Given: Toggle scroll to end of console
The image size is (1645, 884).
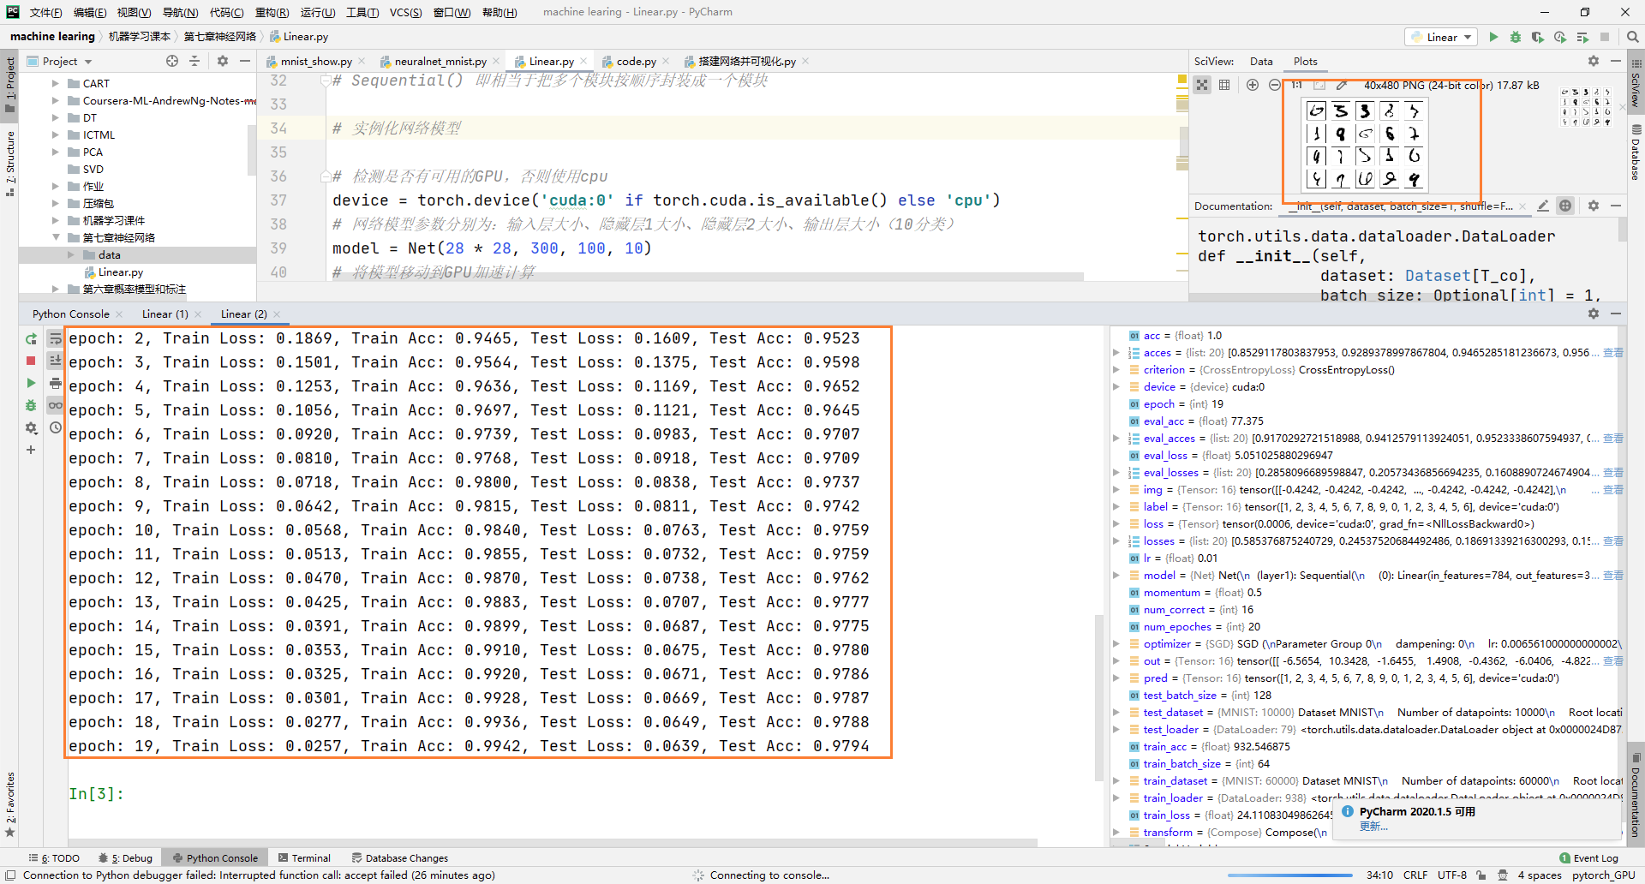Looking at the screenshot, I should [x=56, y=361].
